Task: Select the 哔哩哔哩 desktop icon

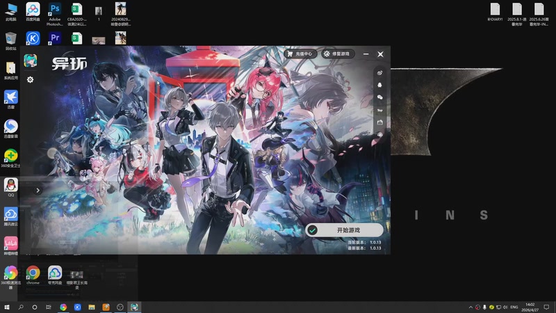Action: coord(11,246)
